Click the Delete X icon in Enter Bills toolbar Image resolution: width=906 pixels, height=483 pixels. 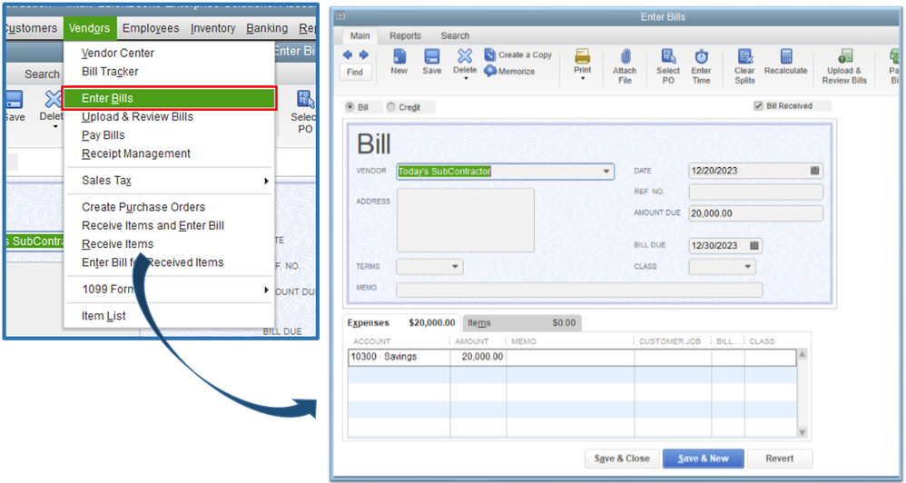pyautogui.click(x=465, y=56)
